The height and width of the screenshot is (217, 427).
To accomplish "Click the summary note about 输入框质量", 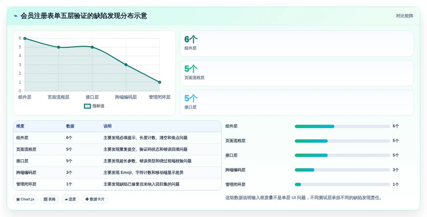I will [304, 198].
